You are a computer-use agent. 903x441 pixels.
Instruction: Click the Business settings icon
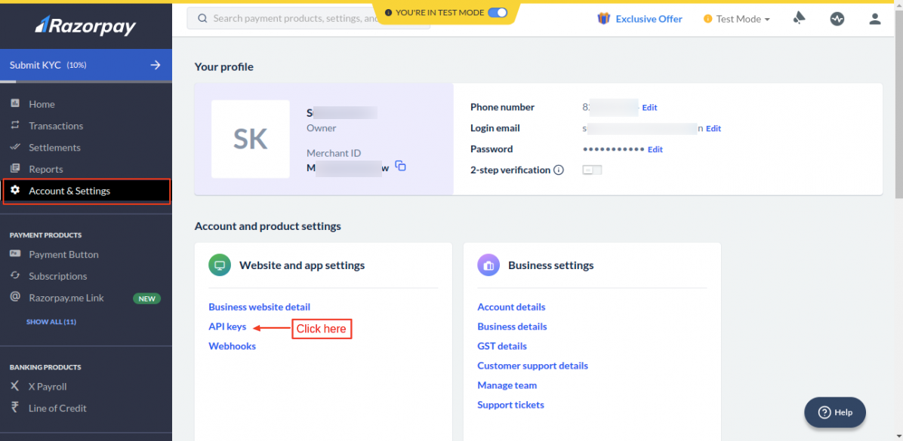488,265
